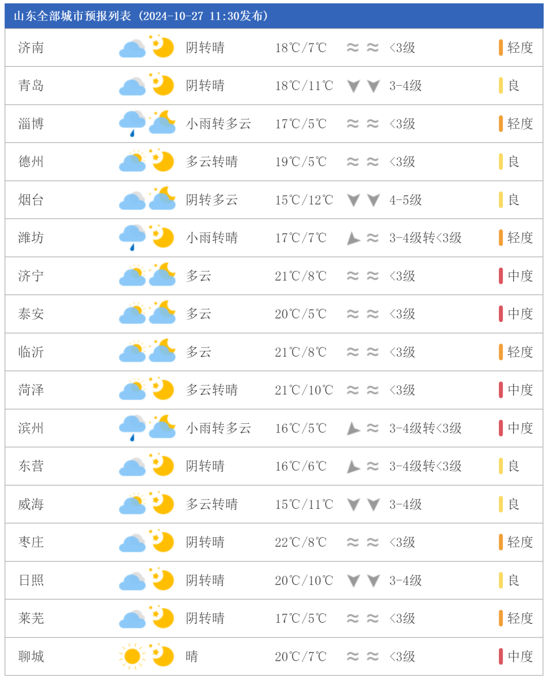Image resolution: width=546 pixels, height=678 pixels.
Task: Click the sunny day icon for 聊城
Action: [132, 656]
